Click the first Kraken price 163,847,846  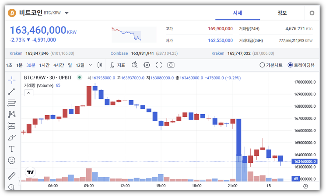37,53
